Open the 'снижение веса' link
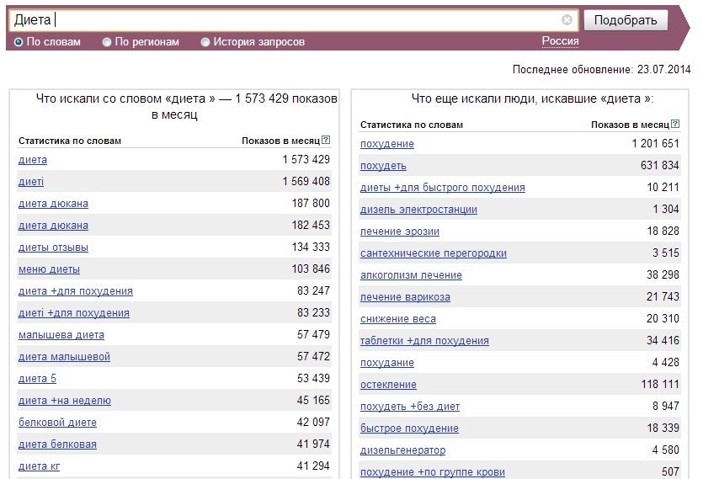The width and height of the screenshot is (703, 479). click(398, 319)
